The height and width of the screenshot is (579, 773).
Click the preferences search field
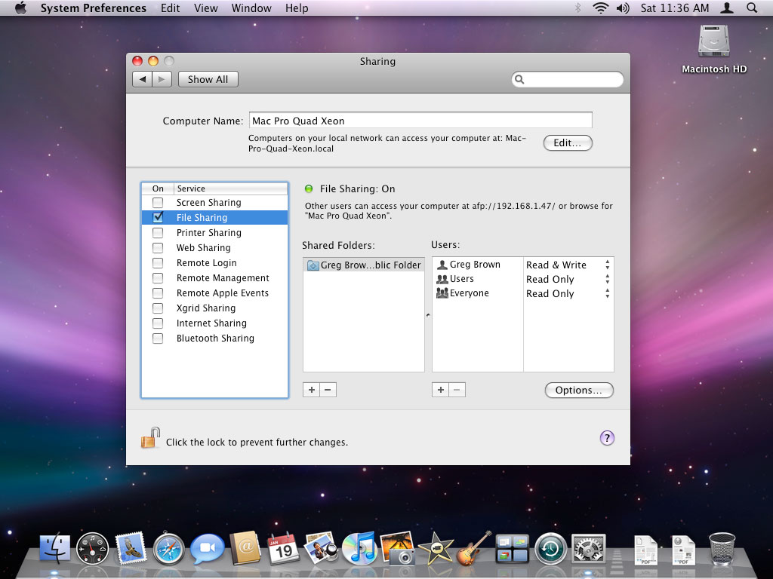[x=568, y=79]
